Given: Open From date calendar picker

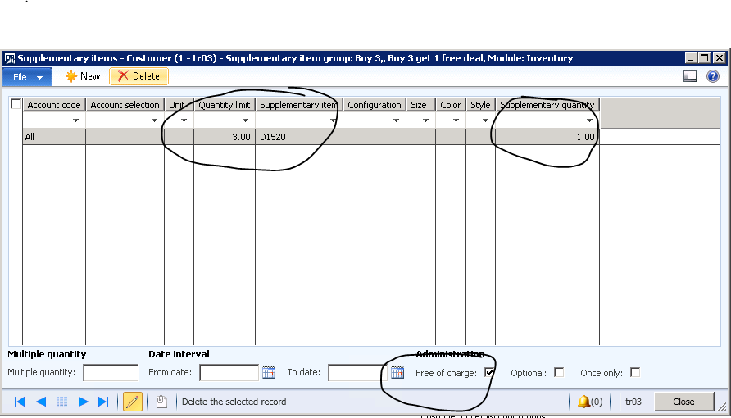Looking at the screenshot, I should (x=269, y=373).
